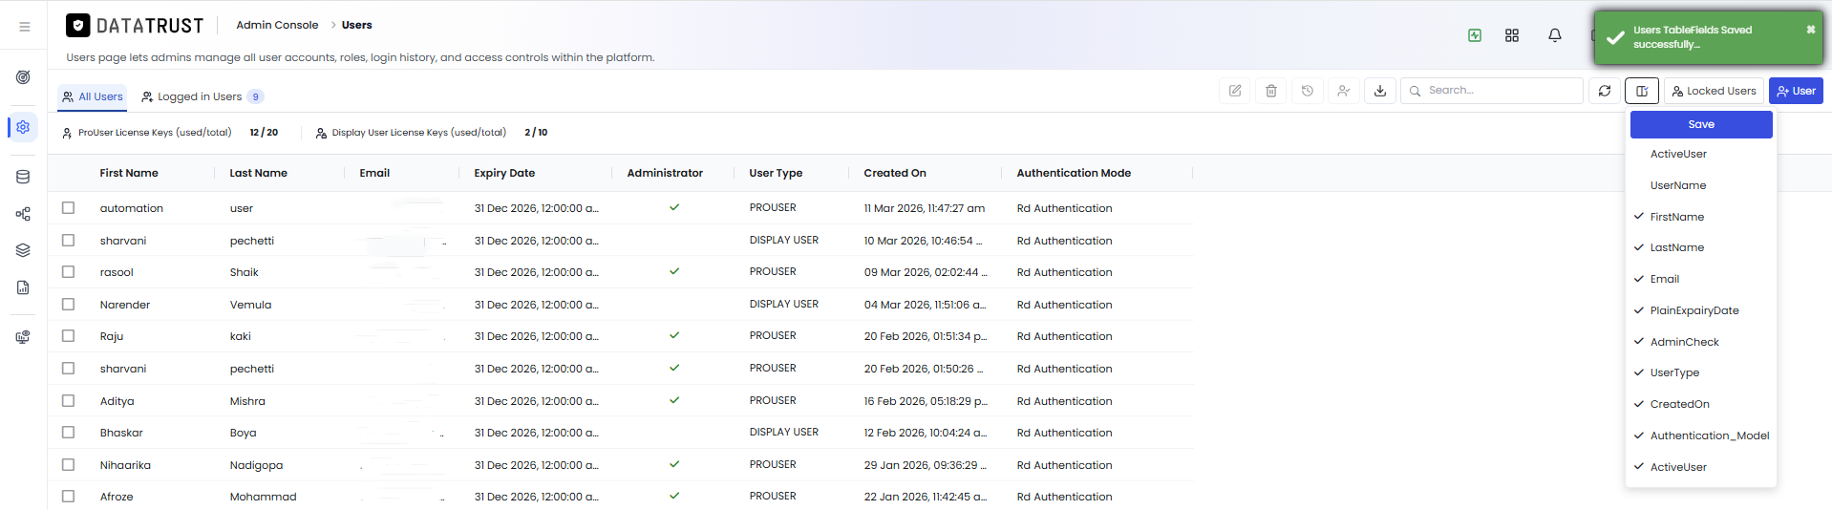The height and width of the screenshot is (510, 1832).
Task: Sort by Expiry Date column header
Action: point(504,173)
